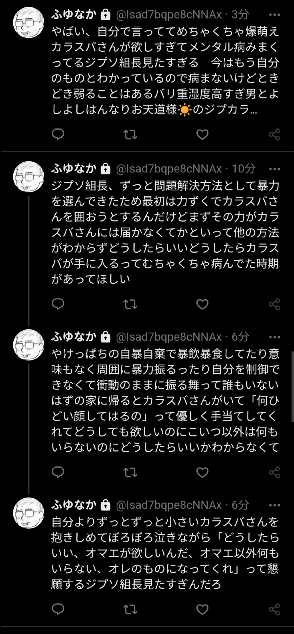This screenshot has width=294, height=634.
Task: Retweet the 3分 tweet
Action: click(x=130, y=134)
